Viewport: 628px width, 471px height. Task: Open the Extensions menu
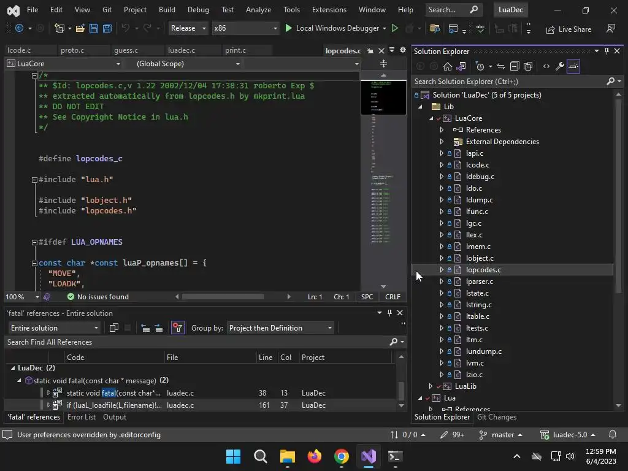(x=329, y=10)
